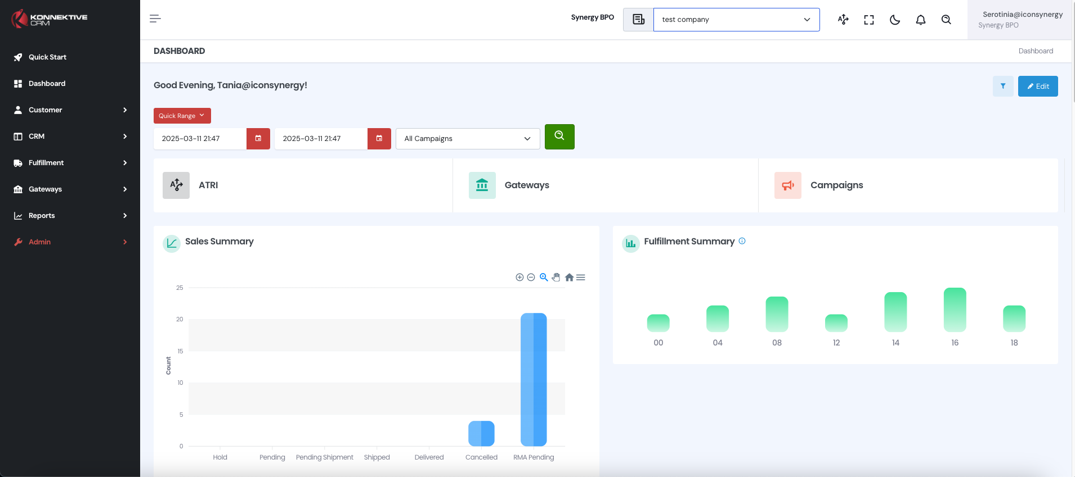Open All Campaigns dropdown

tap(467, 139)
